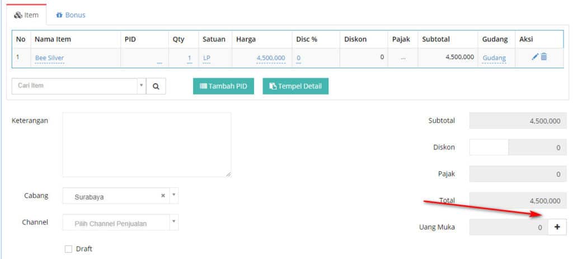This screenshot has width=573, height=259.
Task: Add down payment with the plus button
Action: 557,227
